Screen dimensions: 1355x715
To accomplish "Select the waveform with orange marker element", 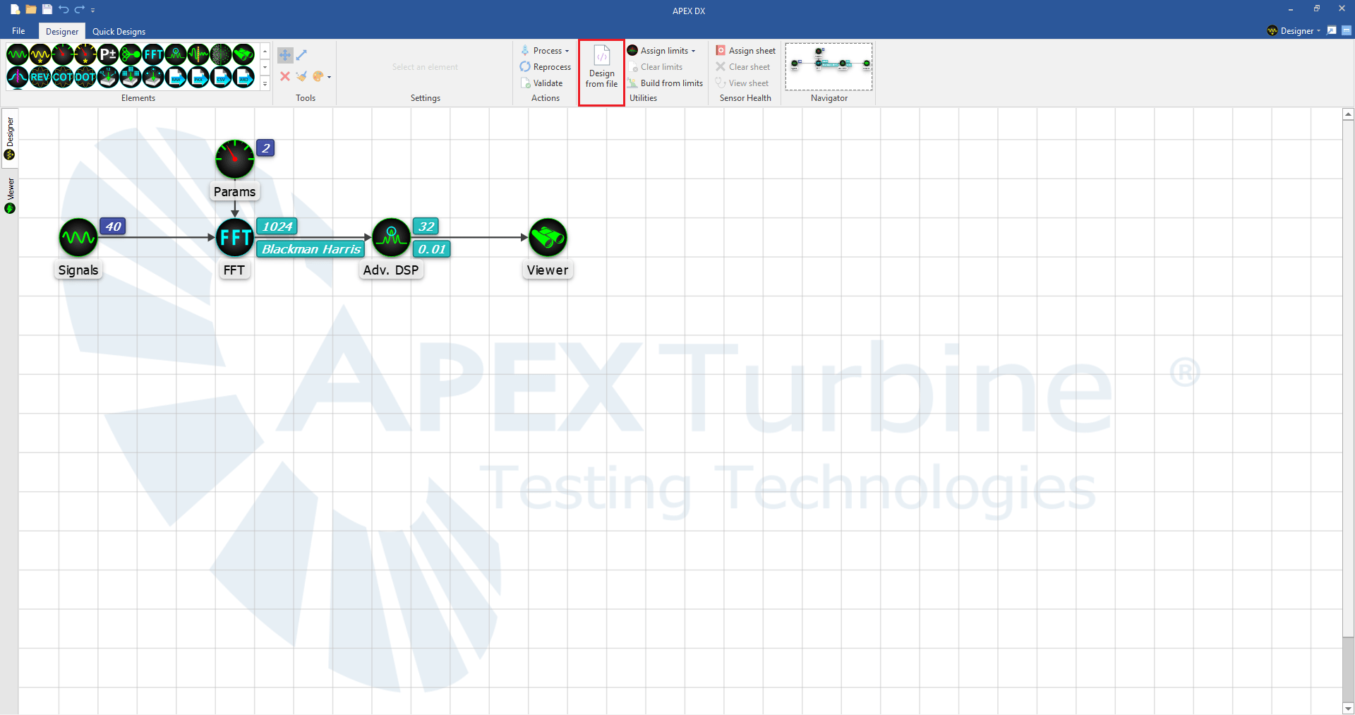I will coord(198,54).
